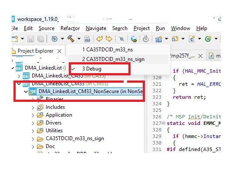Open the Edit menu
The height and width of the screenshot is (175, 249).
tap(28, 28)
